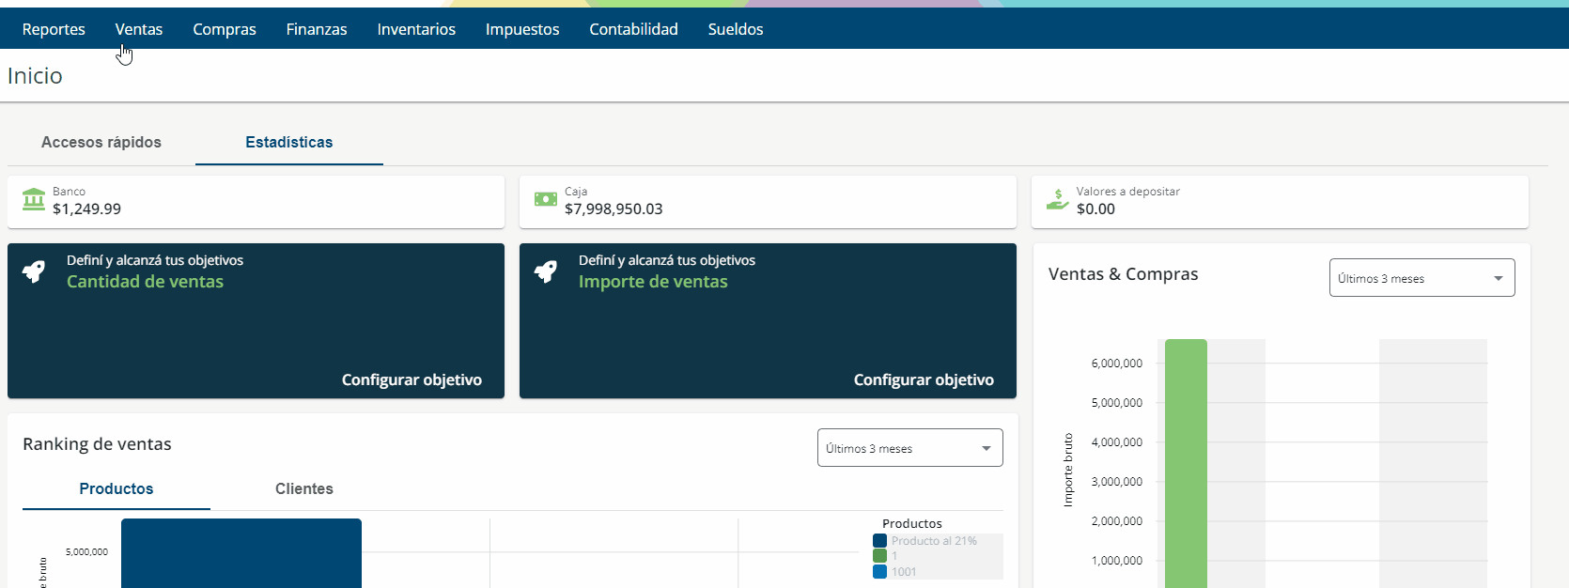Click the Caja balance $7,998,950.03
The image size is (1569, 588).
click(x=614, y=209)
